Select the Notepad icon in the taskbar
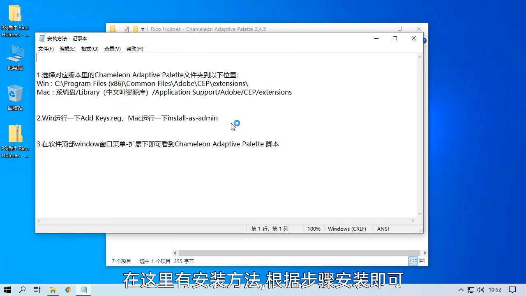Image resolution: width=526 pixels, height=296 pixels. click(83, 290)
